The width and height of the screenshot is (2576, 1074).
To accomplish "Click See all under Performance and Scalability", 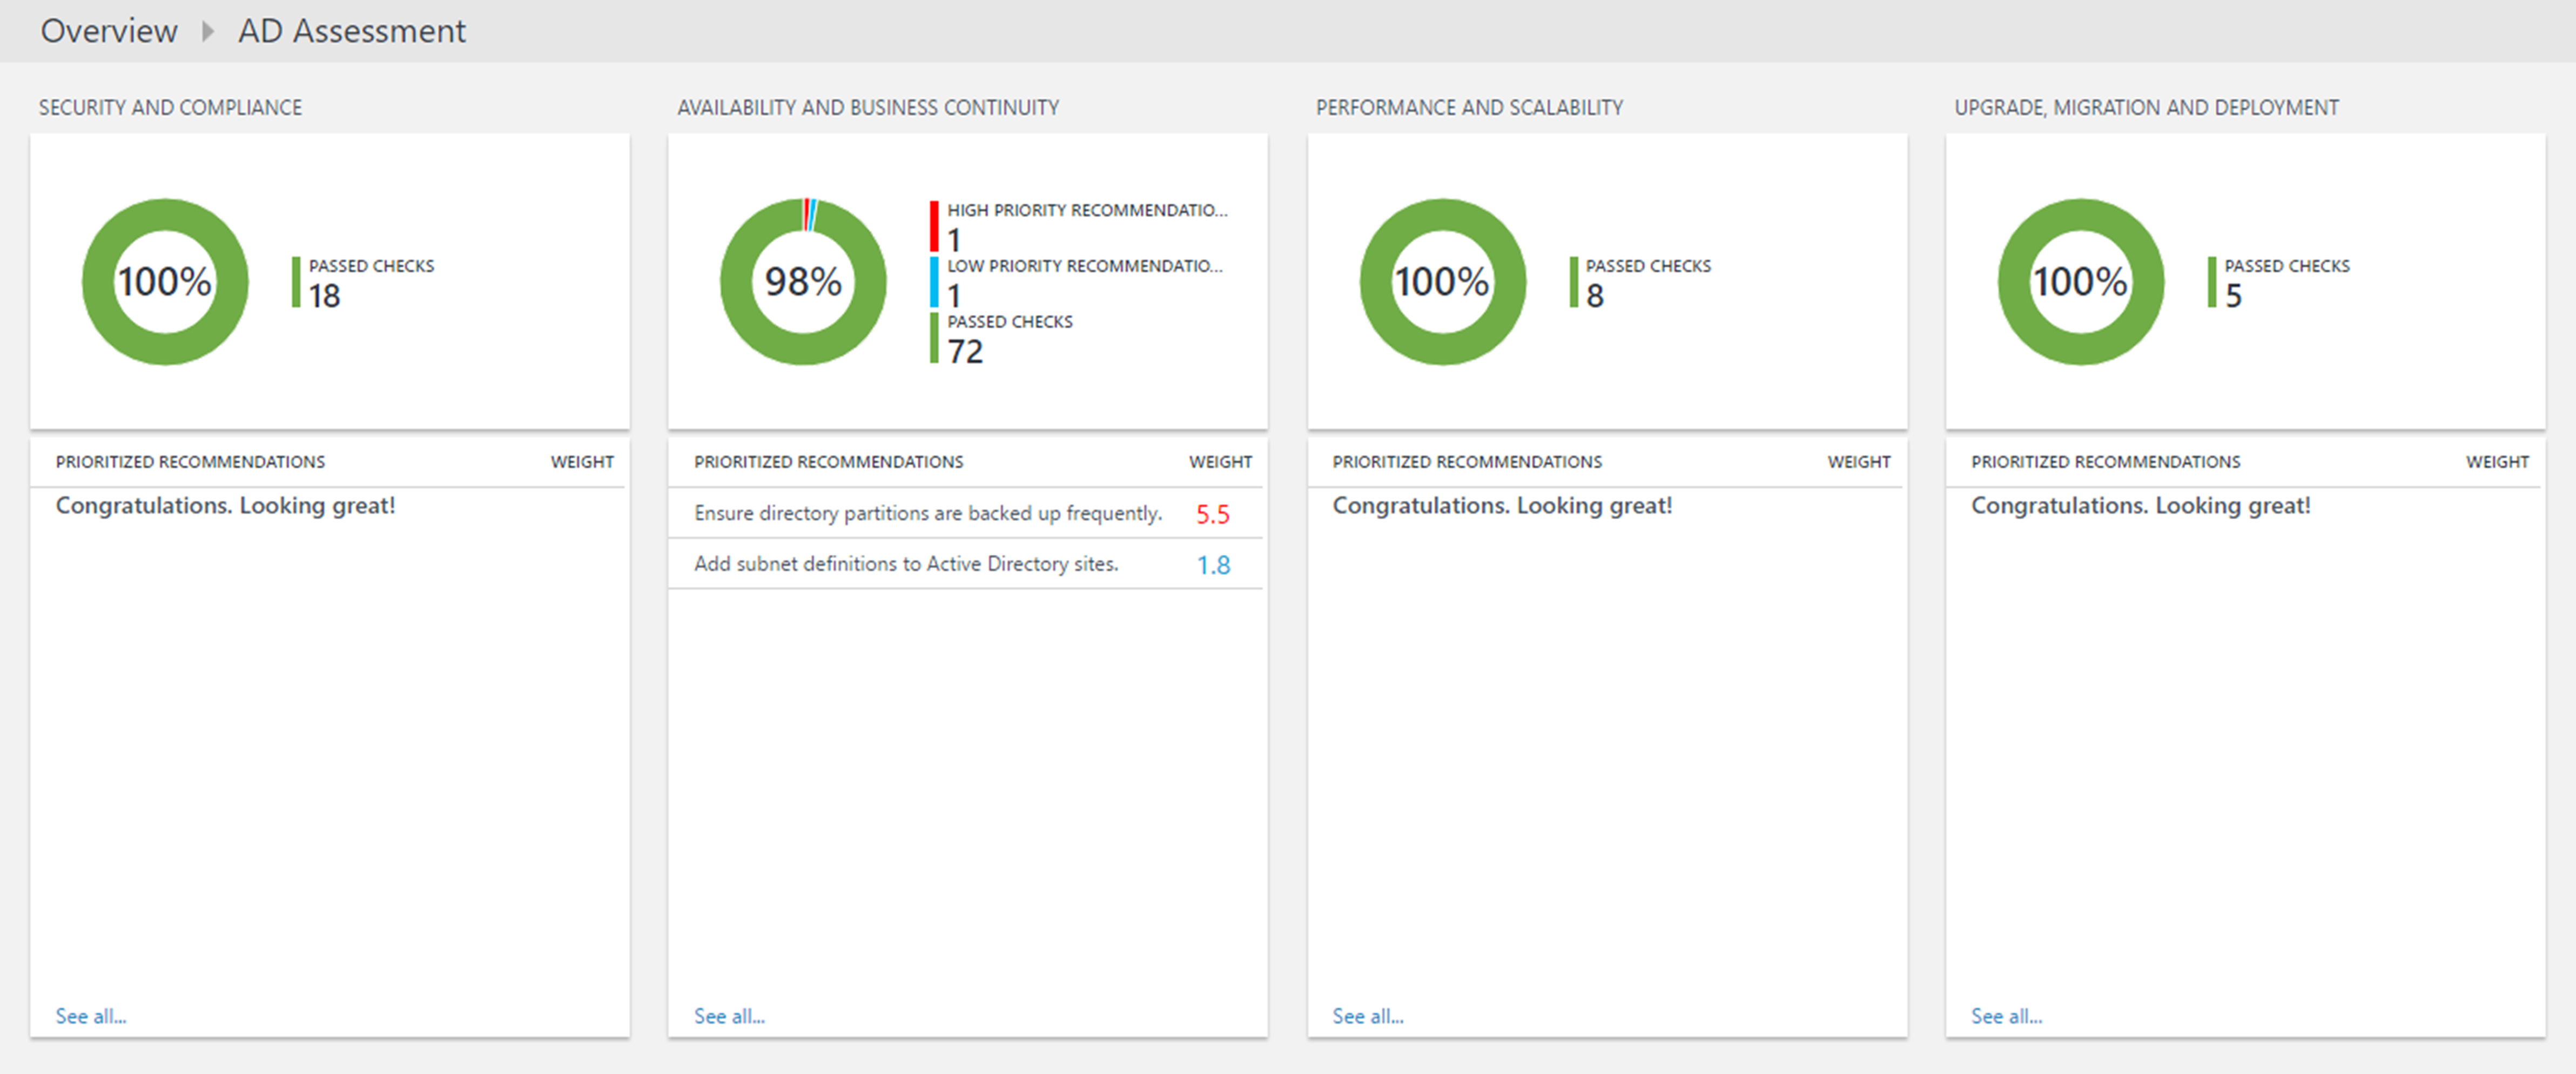I will tap(1367, 1016).
